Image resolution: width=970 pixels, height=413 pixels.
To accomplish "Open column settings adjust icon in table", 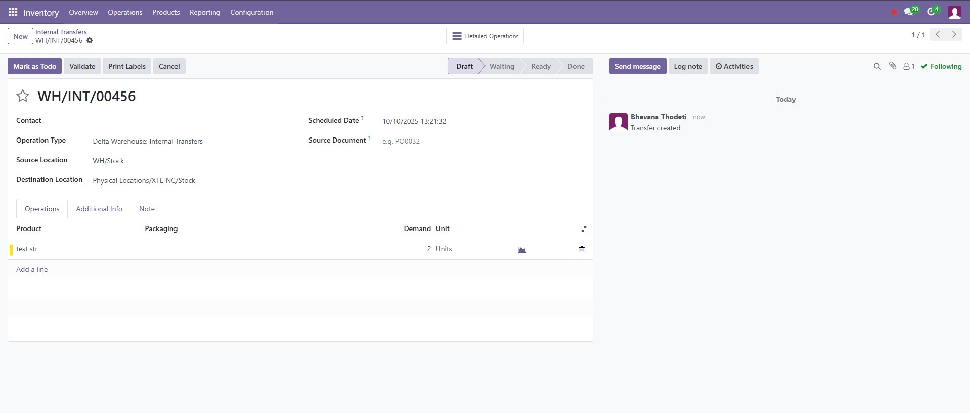I will click(x=584, y=229).
